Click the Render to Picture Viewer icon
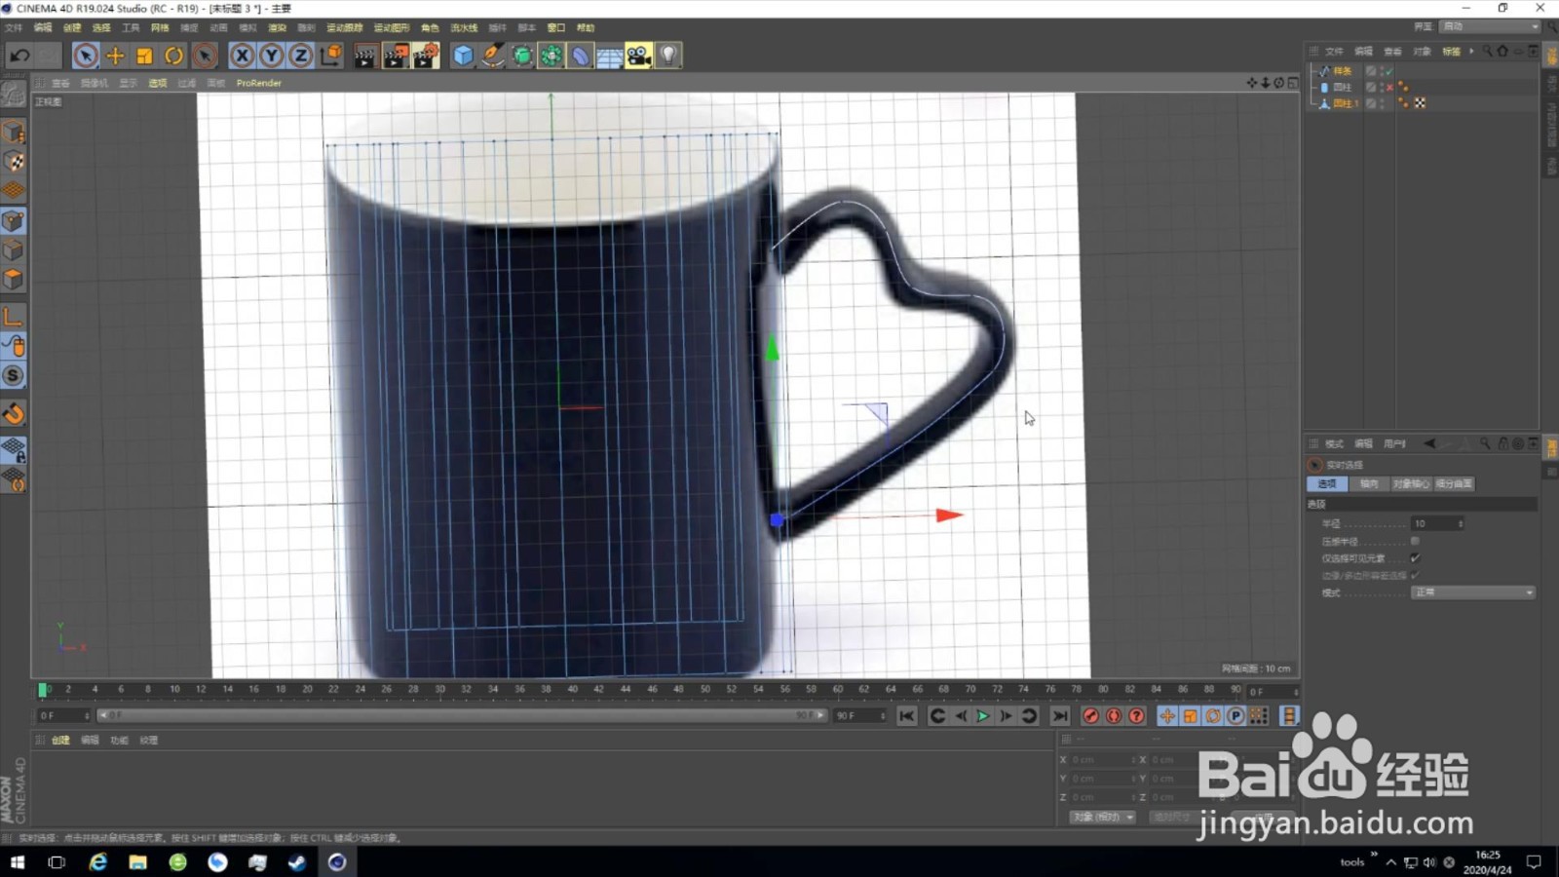This screenshot has width=1559, height=877. pos(395,56)
